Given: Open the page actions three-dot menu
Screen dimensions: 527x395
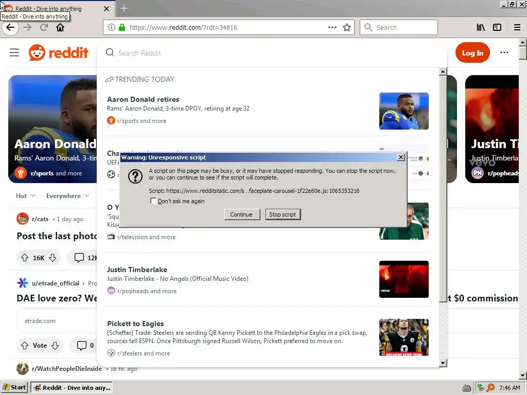Looking at the screenshot, I should pyautogui.click(x=332, y=28).
